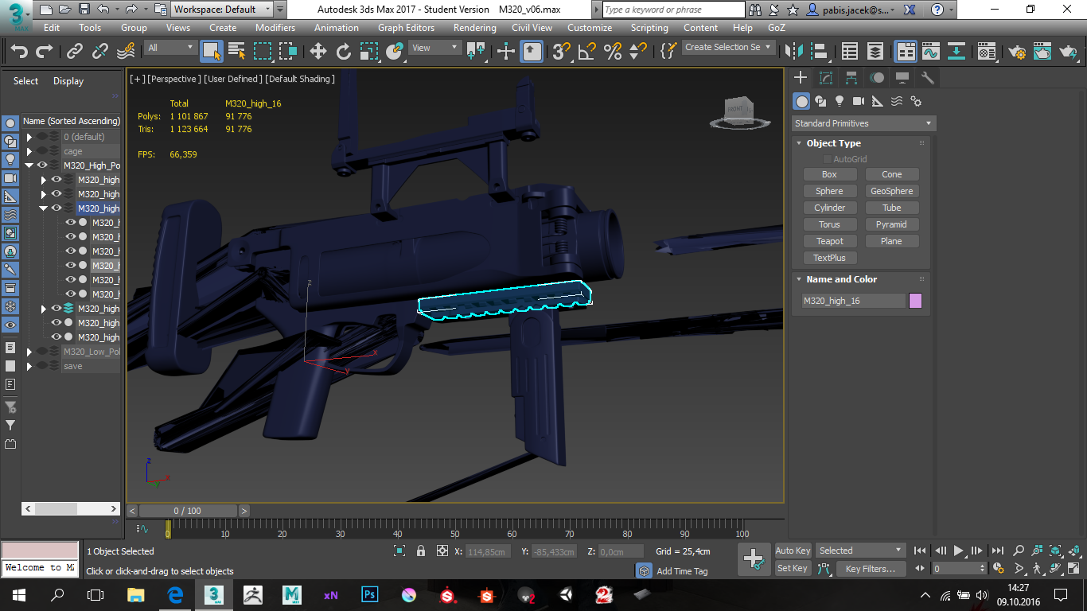Expand the cage layer in explorer
The width and height of the screenshot is (1087, 611).
pyautogui.click(x=29, y=151)
